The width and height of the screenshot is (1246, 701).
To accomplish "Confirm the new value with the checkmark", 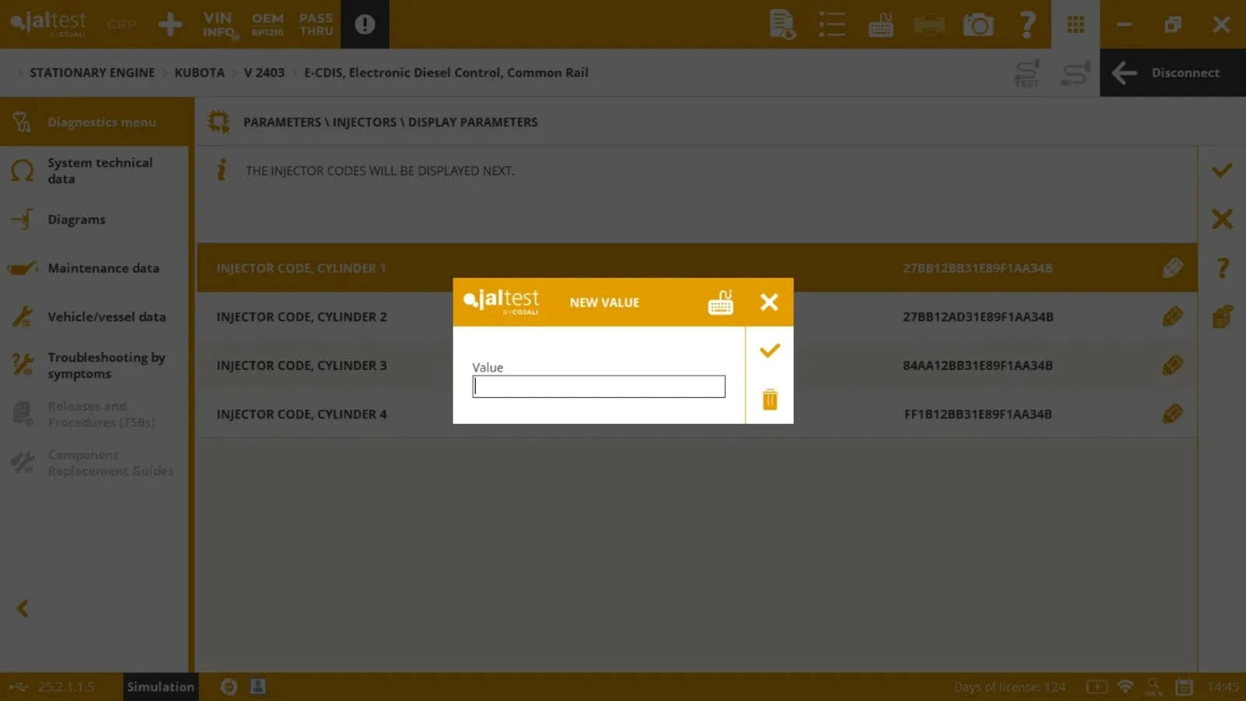I will (769, 350).
